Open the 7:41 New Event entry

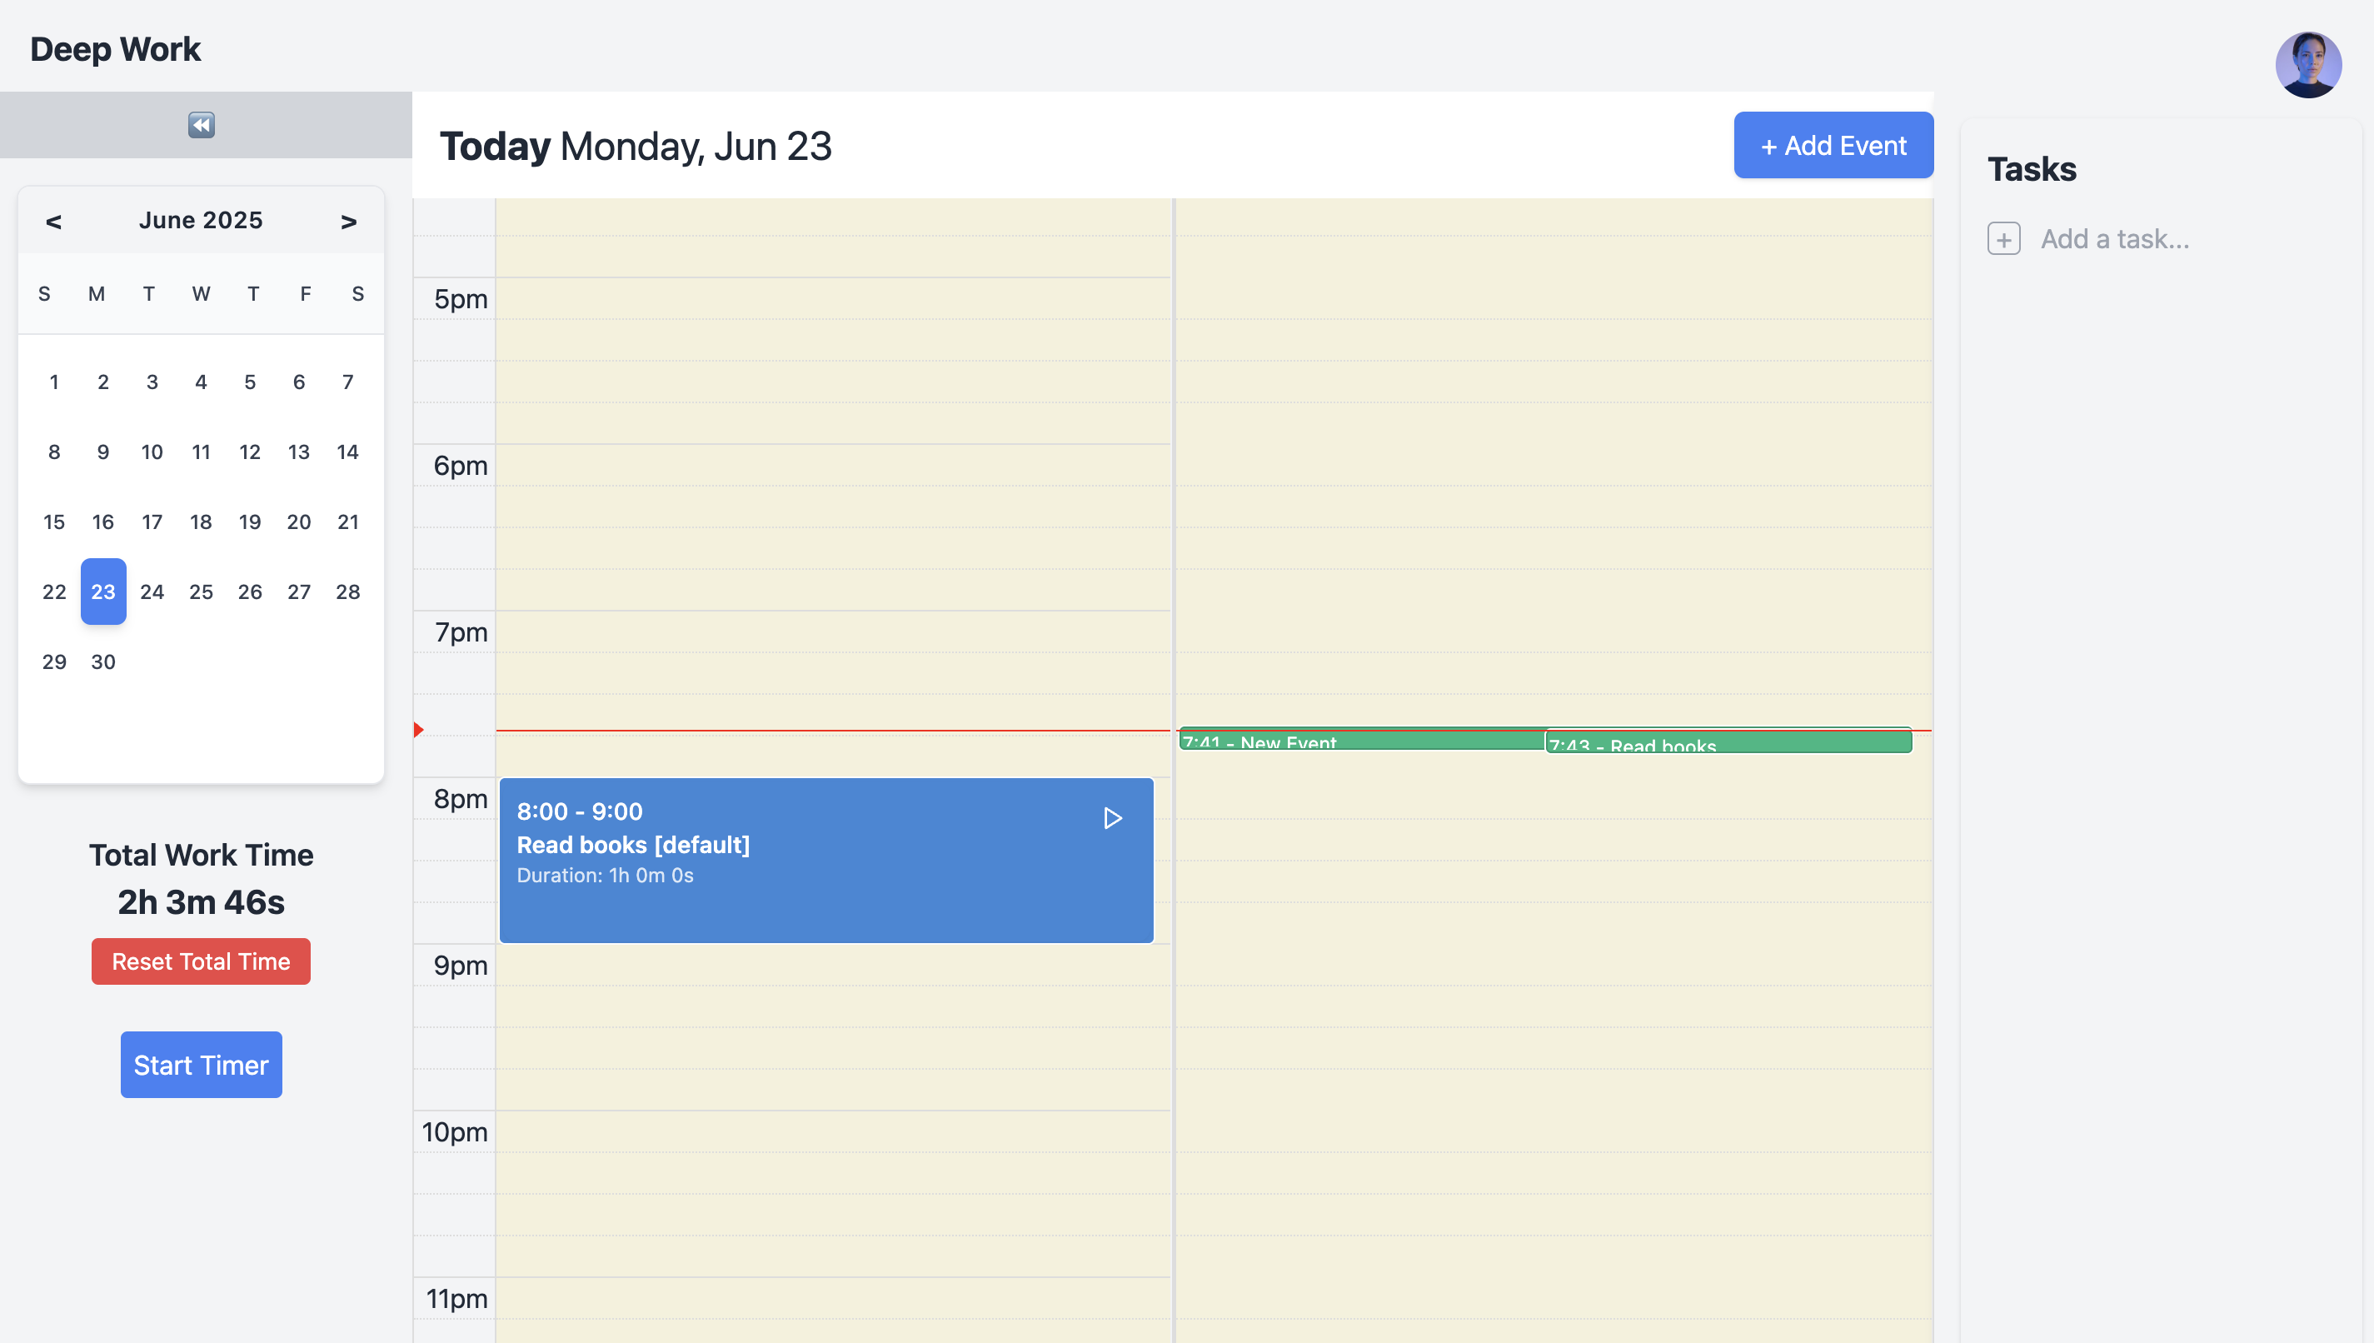point(1361,739)
